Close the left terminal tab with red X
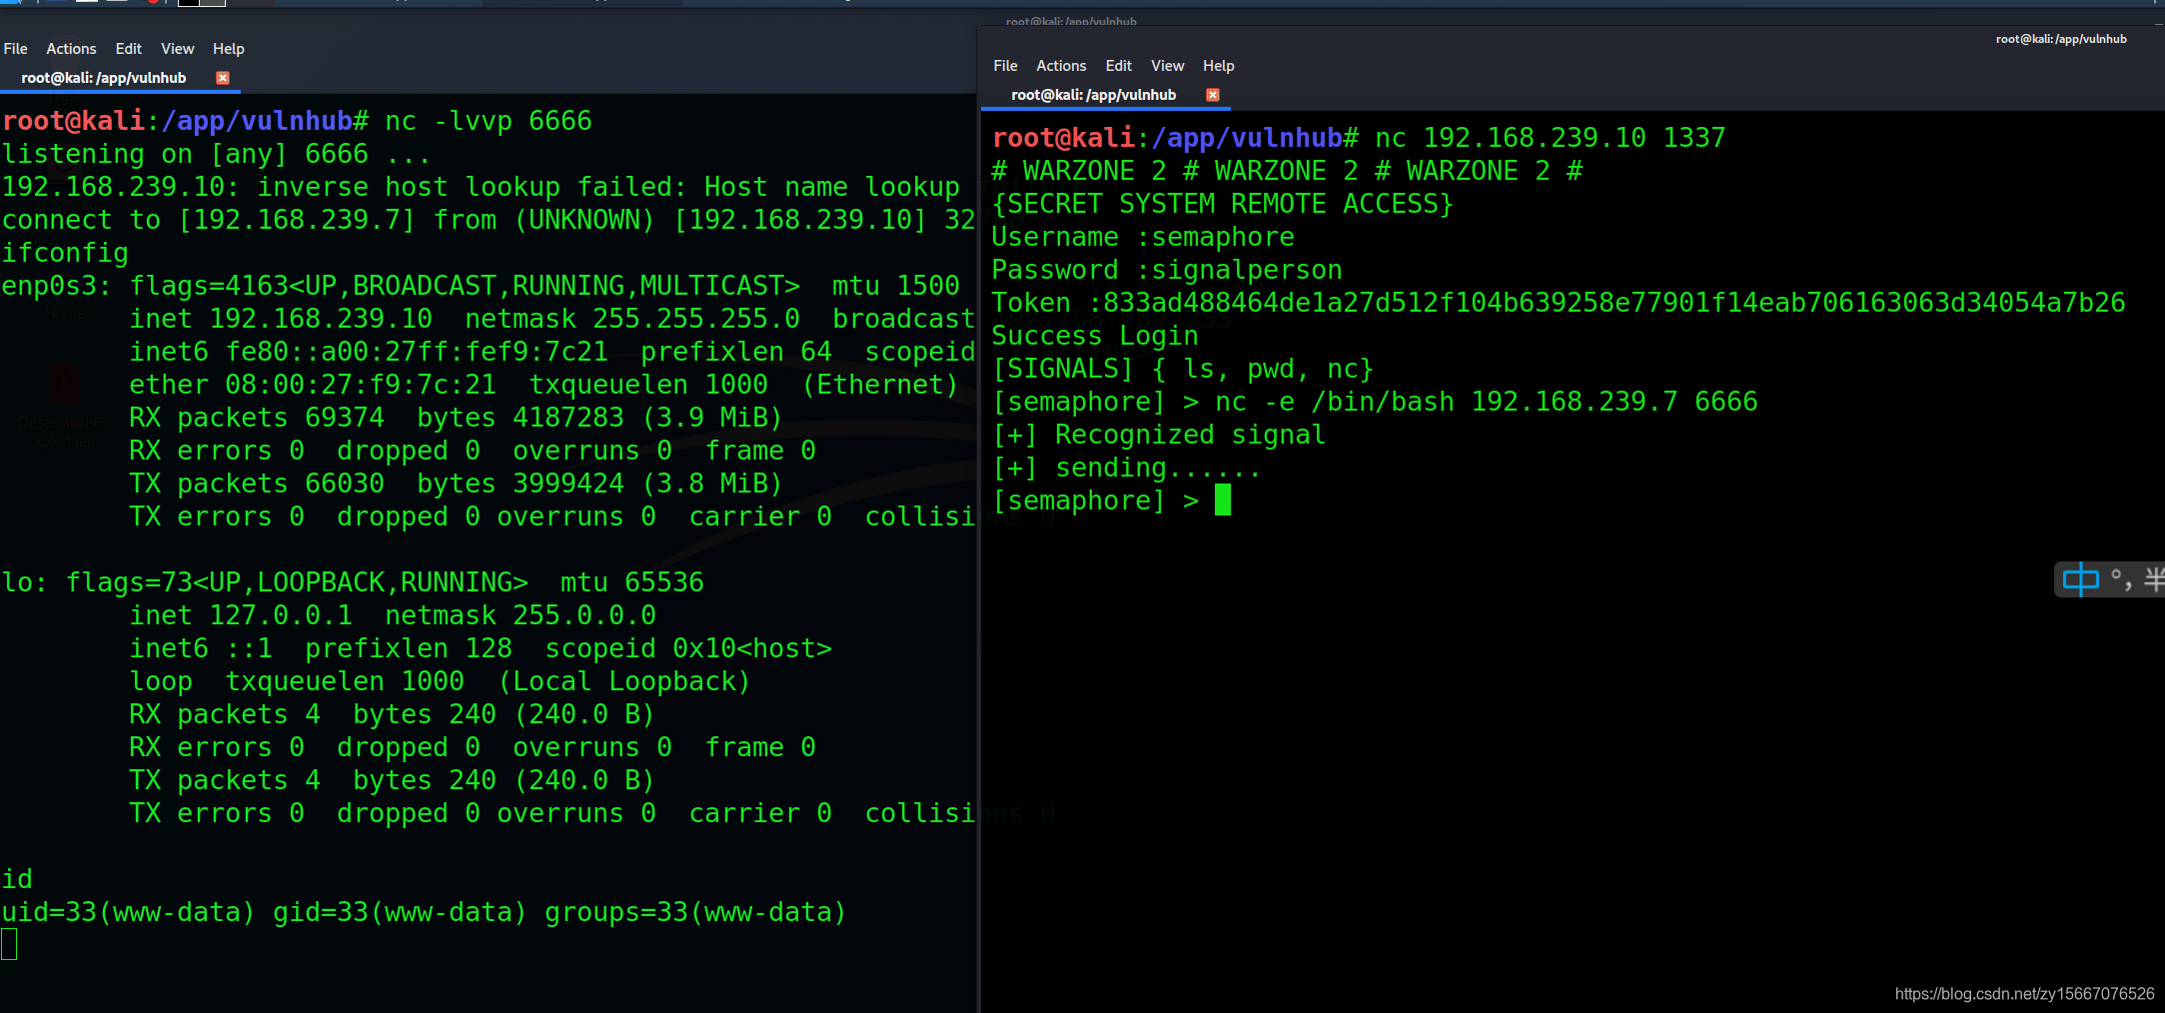The image size is (2165, 1013). (223, 78)
